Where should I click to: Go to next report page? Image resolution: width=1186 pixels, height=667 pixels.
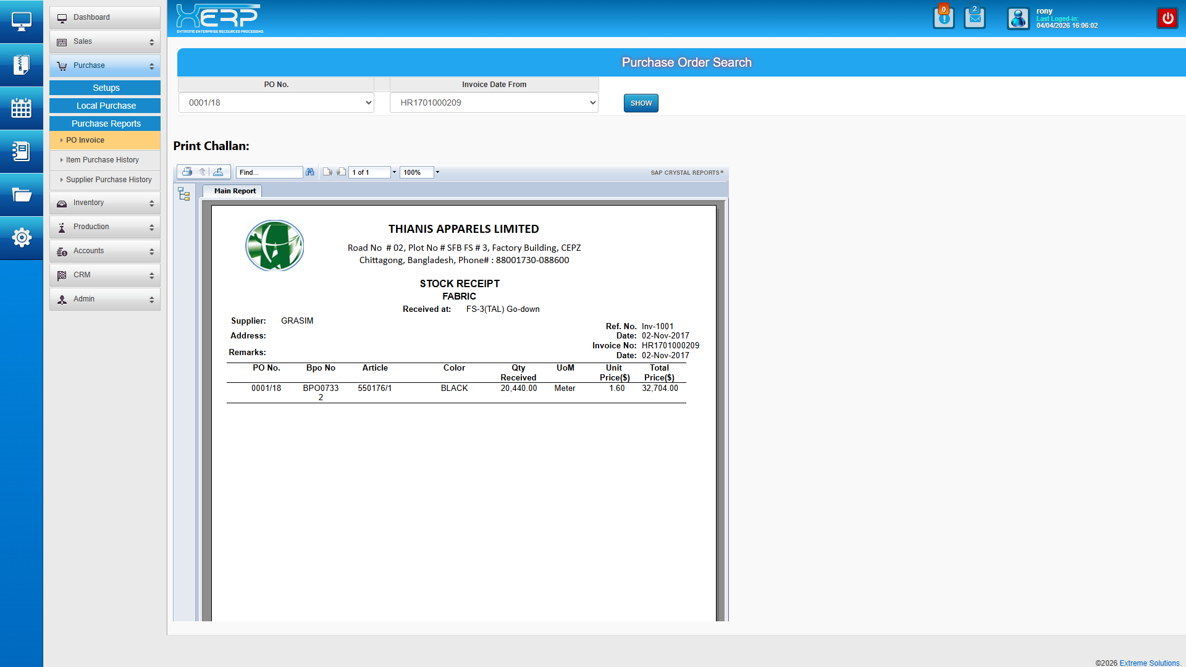(x=341, y=172)
